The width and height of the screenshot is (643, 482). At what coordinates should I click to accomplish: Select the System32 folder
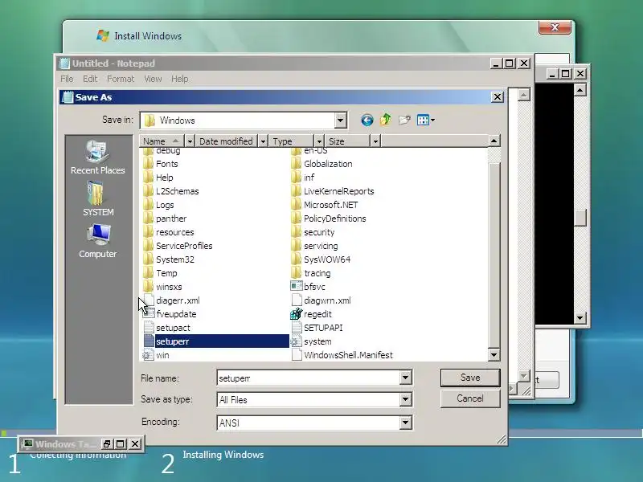click(169, 259)
